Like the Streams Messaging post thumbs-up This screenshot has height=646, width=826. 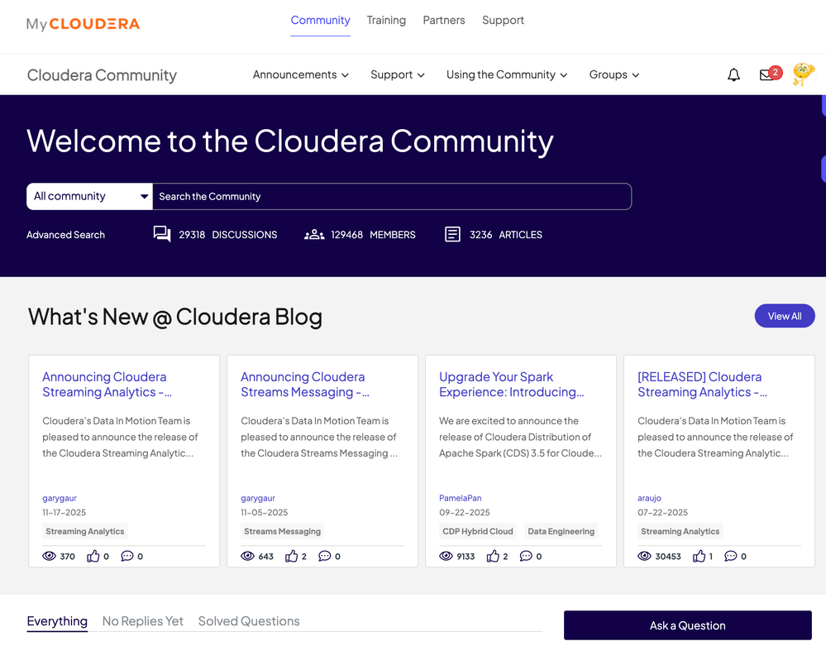pos(291,556)
